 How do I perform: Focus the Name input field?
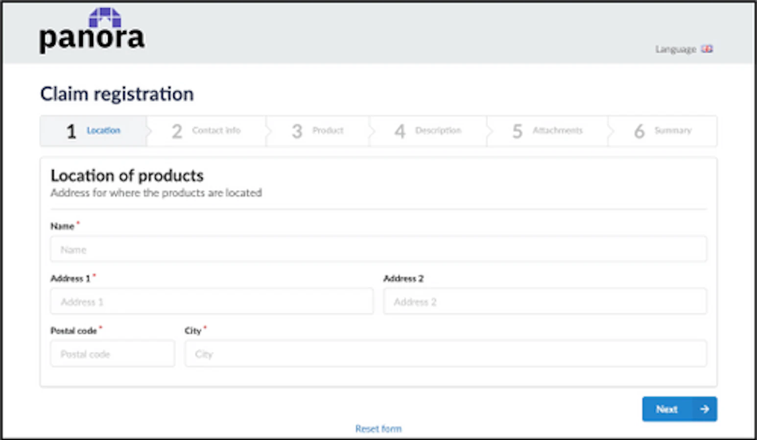pos(378,249)
